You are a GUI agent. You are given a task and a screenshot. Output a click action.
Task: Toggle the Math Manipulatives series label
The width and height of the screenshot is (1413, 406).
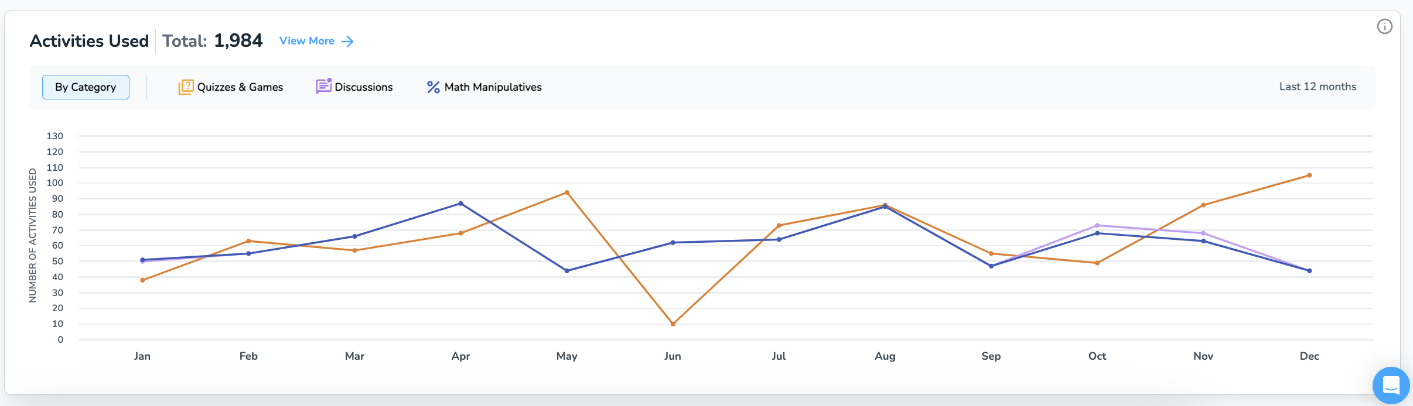(493, 87)
